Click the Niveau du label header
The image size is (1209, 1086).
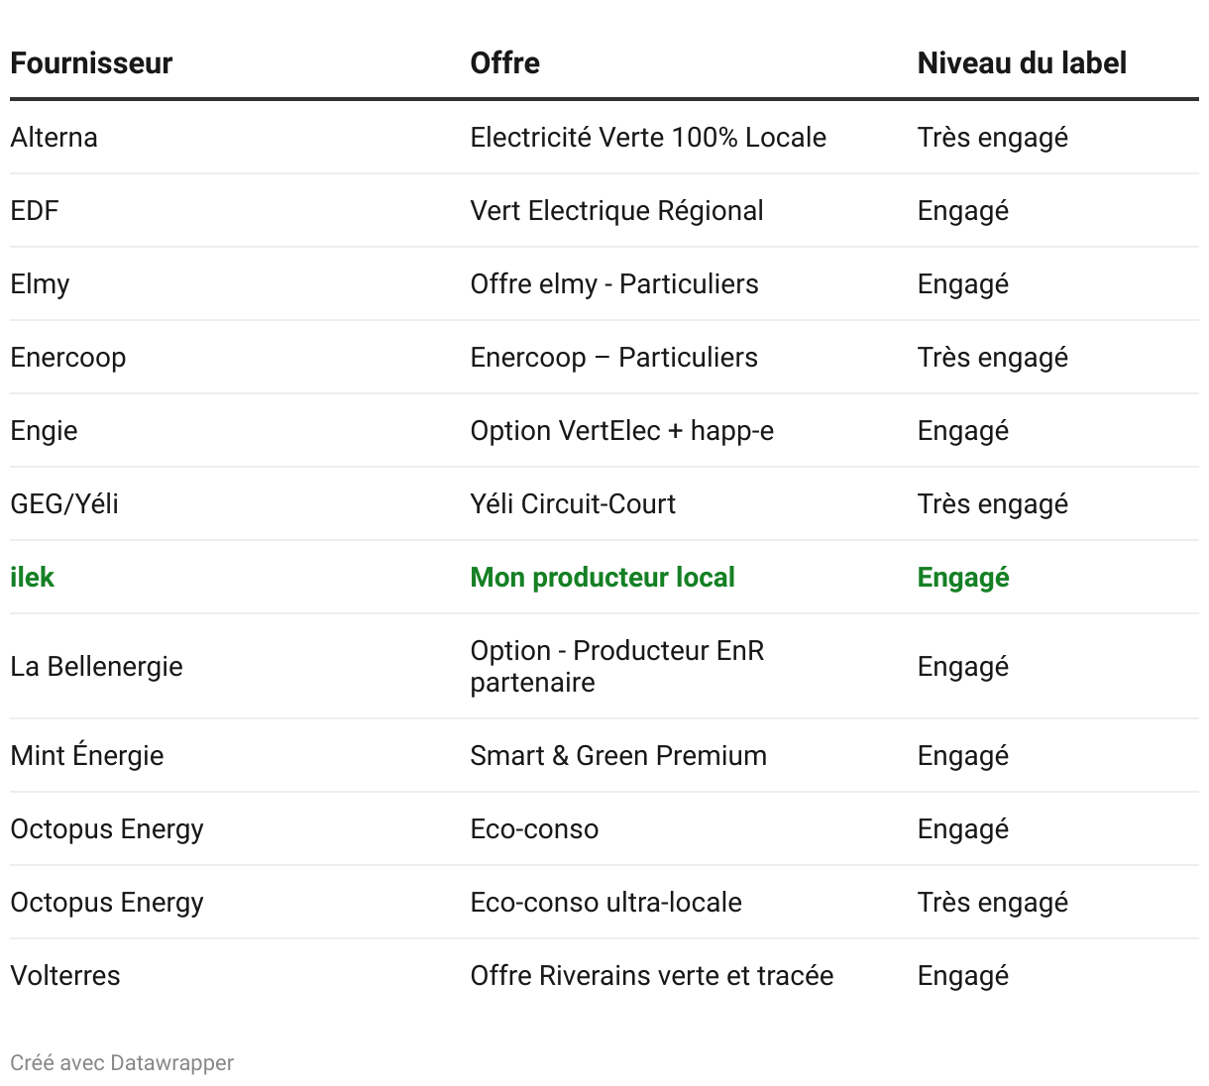pyautogui.click(x=1022, y=63)
